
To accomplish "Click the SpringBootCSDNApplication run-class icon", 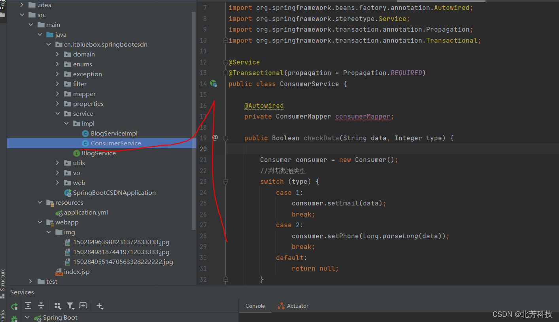I will click(68, 193).
